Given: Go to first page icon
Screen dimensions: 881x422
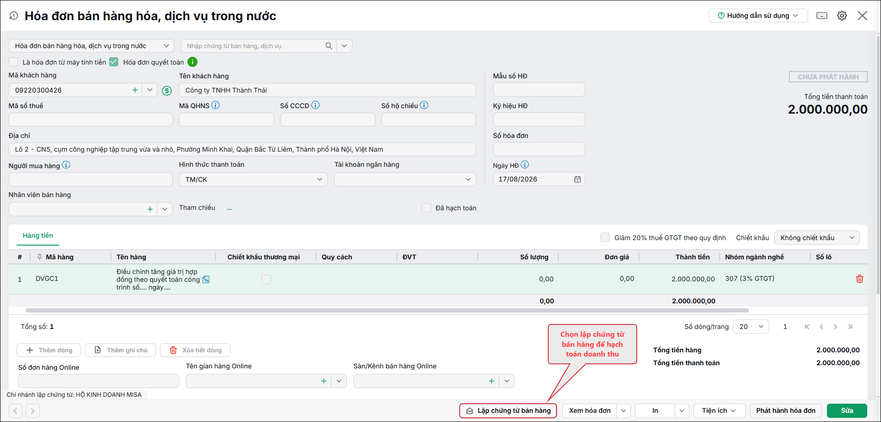Looking at the screenshot, I should [x=807, y=327].
